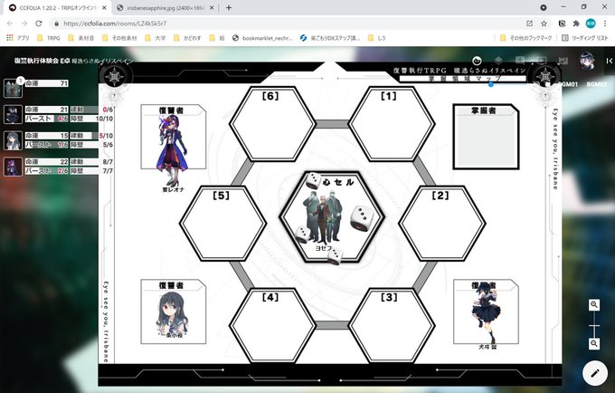Collapse the side panel with the arrow-bar icon
This screenshot has height=393, width=615.
coord(609,61)
